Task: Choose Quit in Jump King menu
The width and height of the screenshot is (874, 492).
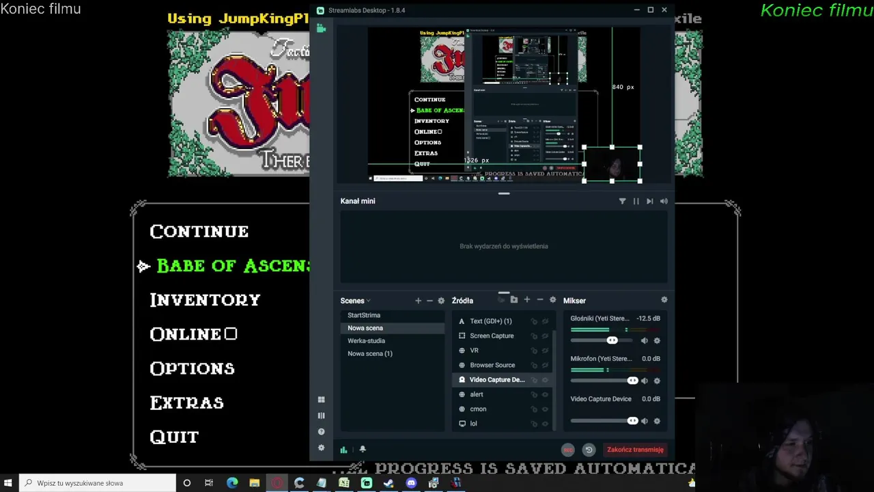Action: click(174, 437)
